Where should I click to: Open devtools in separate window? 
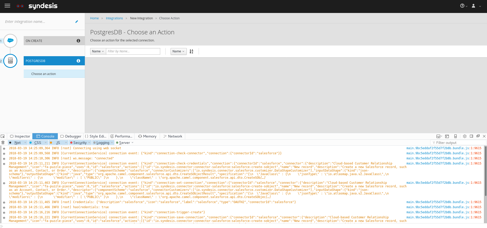point(478,136)
